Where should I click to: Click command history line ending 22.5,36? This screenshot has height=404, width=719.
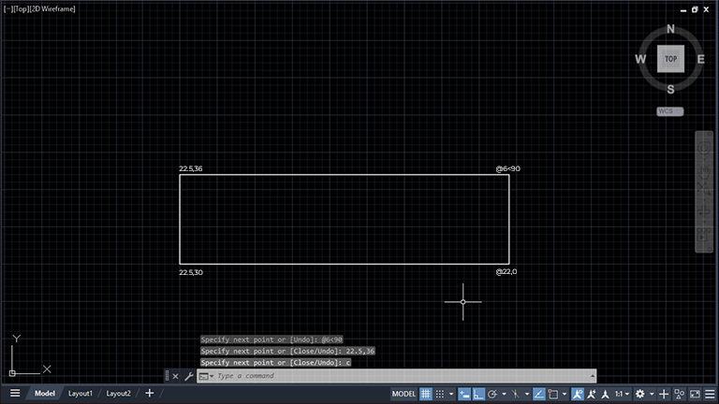pos(287,351)
